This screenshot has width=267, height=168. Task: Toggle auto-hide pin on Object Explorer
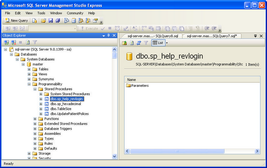(x=108, y=35)
